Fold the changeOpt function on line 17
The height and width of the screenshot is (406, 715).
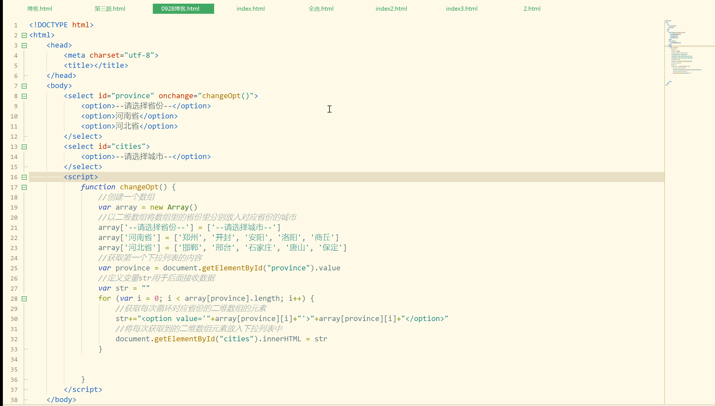tap(24, 187)
